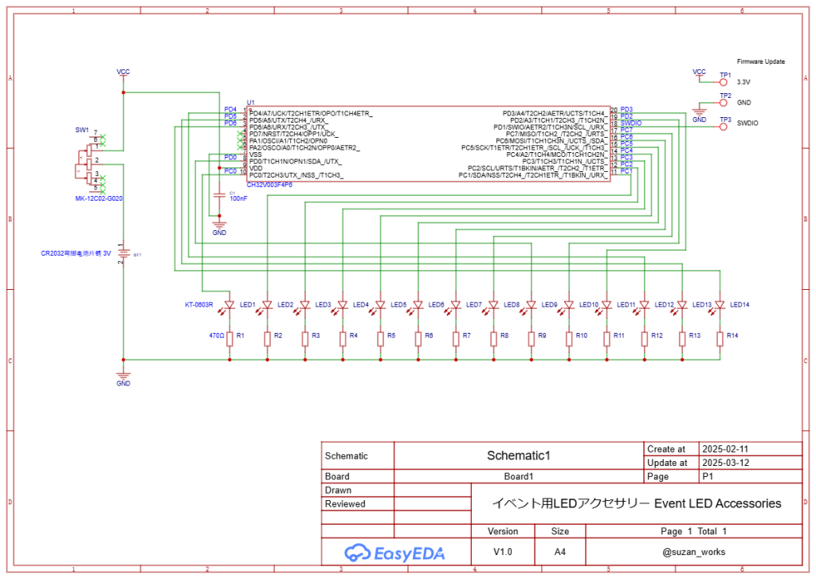Select resistor R14 symbol
Image resolution: width=816 pixels, height=579 pixels.
pyautogui.click(x=720, y=339)
